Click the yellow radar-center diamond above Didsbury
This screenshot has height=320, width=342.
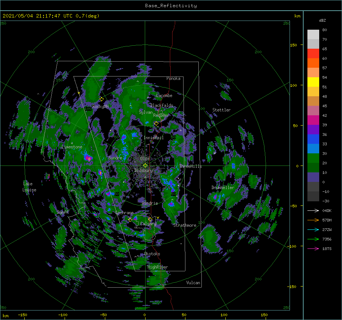[x=145, y=166]
